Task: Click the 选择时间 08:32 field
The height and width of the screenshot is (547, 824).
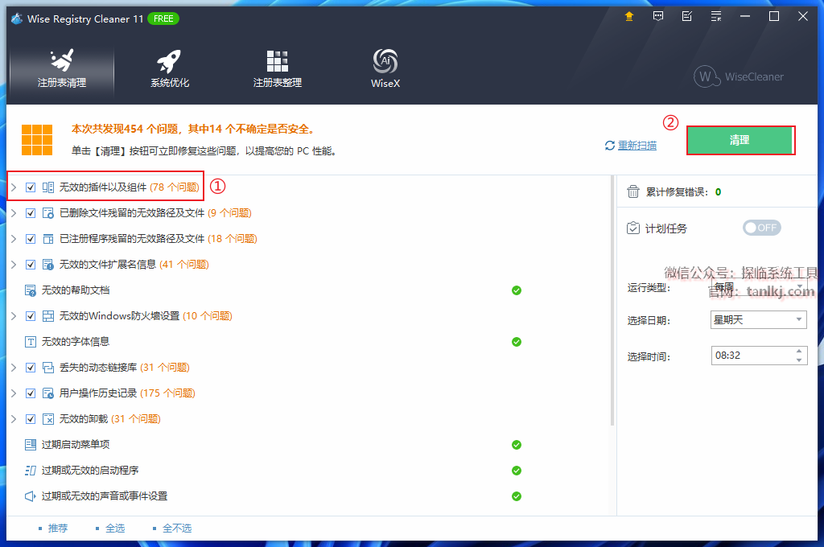Action: click(x=759, y=356)
